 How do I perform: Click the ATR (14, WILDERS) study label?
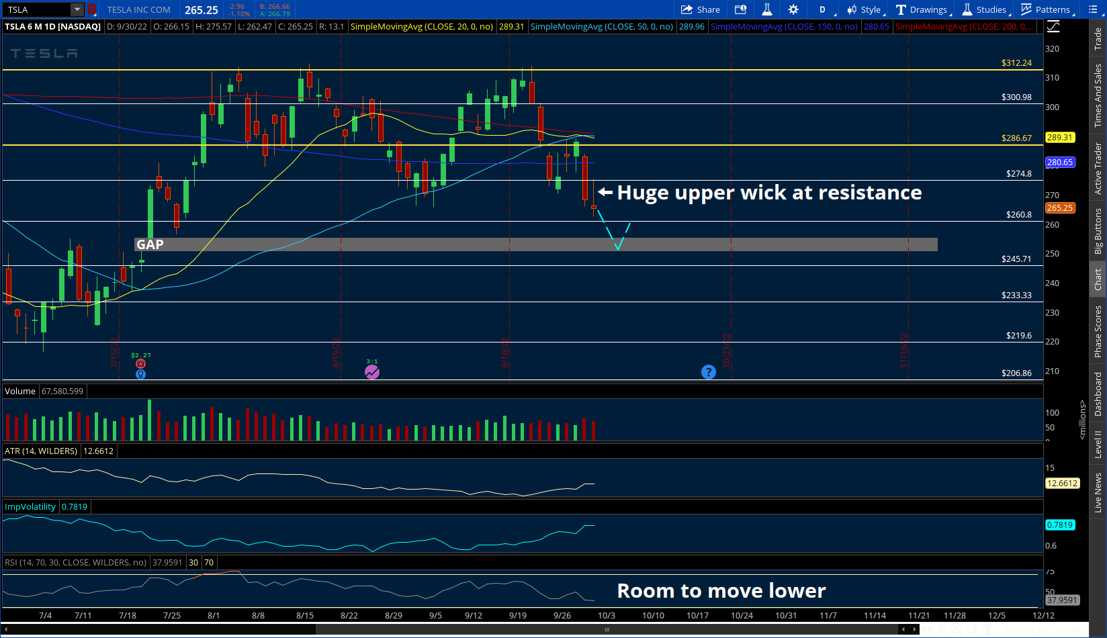[41, 451]
